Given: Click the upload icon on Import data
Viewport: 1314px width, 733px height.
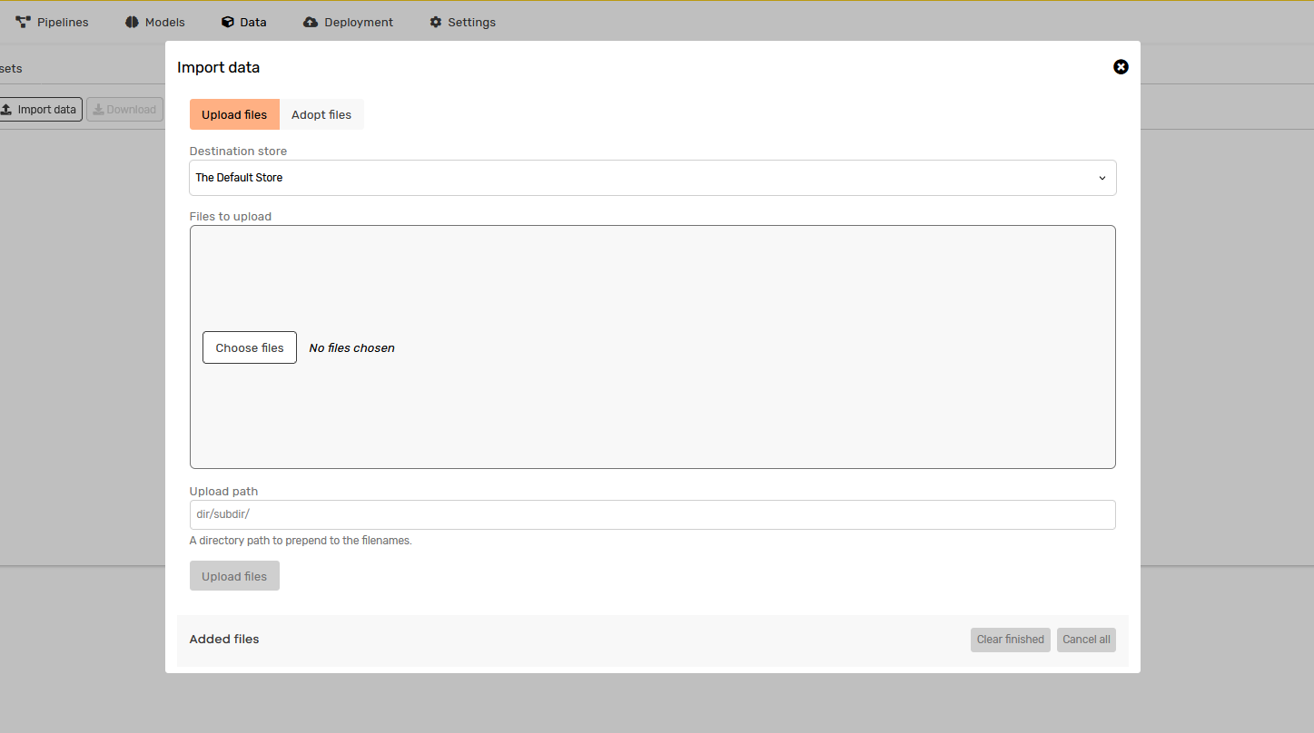Looking at the screenshot, I should tap(6, 110).
